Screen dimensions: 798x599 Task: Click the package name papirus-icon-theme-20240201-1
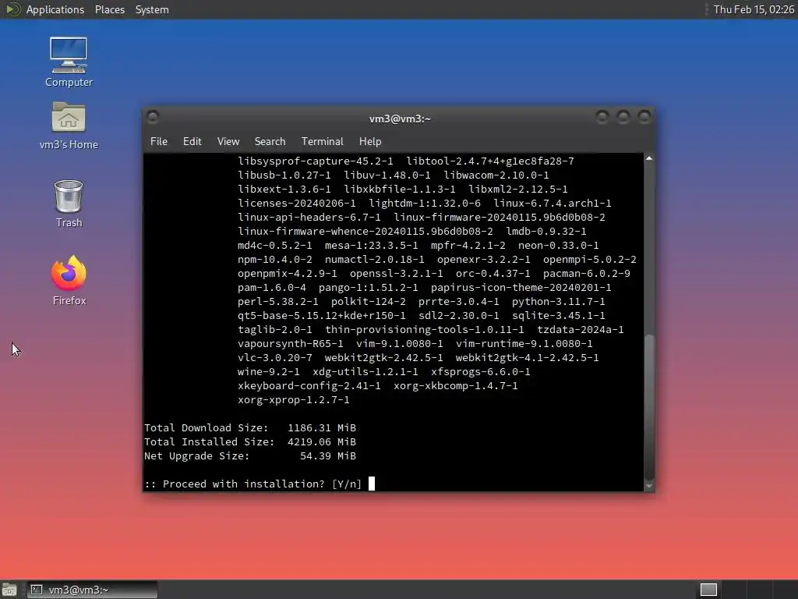pyautogui.click(x=521, y=287)
